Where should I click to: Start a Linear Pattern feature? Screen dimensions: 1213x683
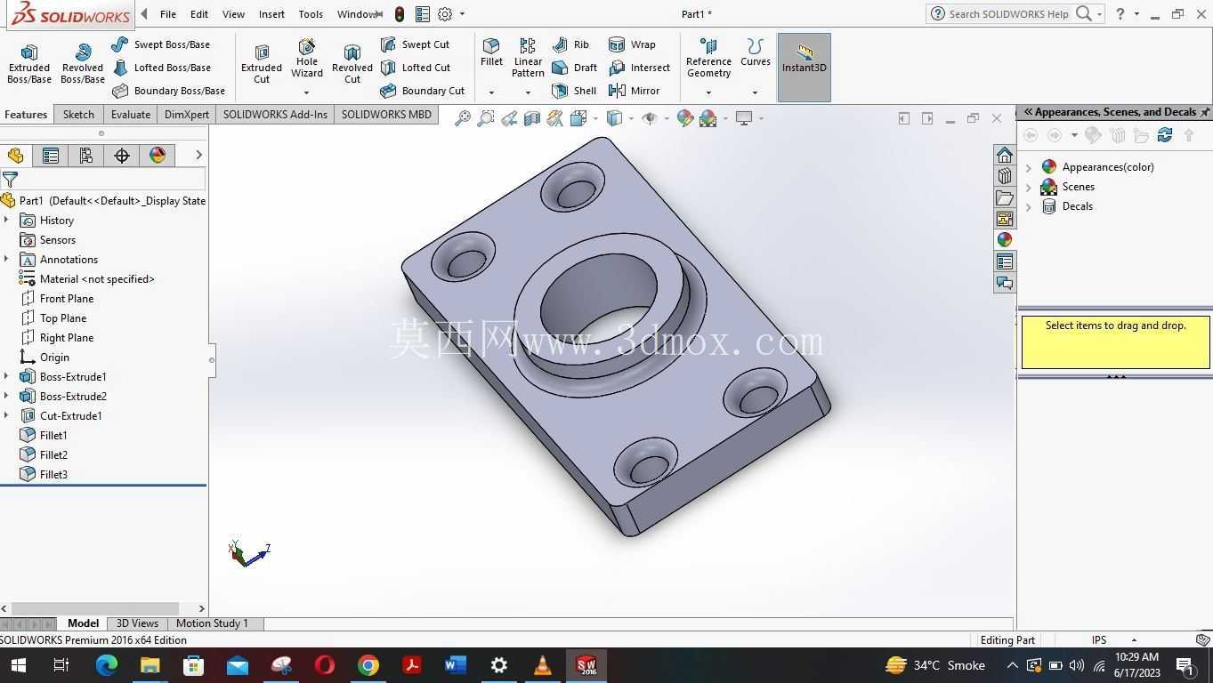(528, 59)
